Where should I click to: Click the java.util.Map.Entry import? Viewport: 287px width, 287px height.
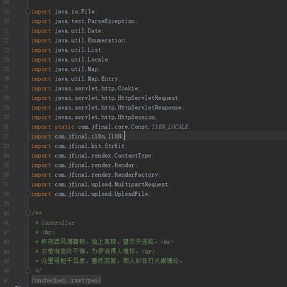[x=76, y=78]
